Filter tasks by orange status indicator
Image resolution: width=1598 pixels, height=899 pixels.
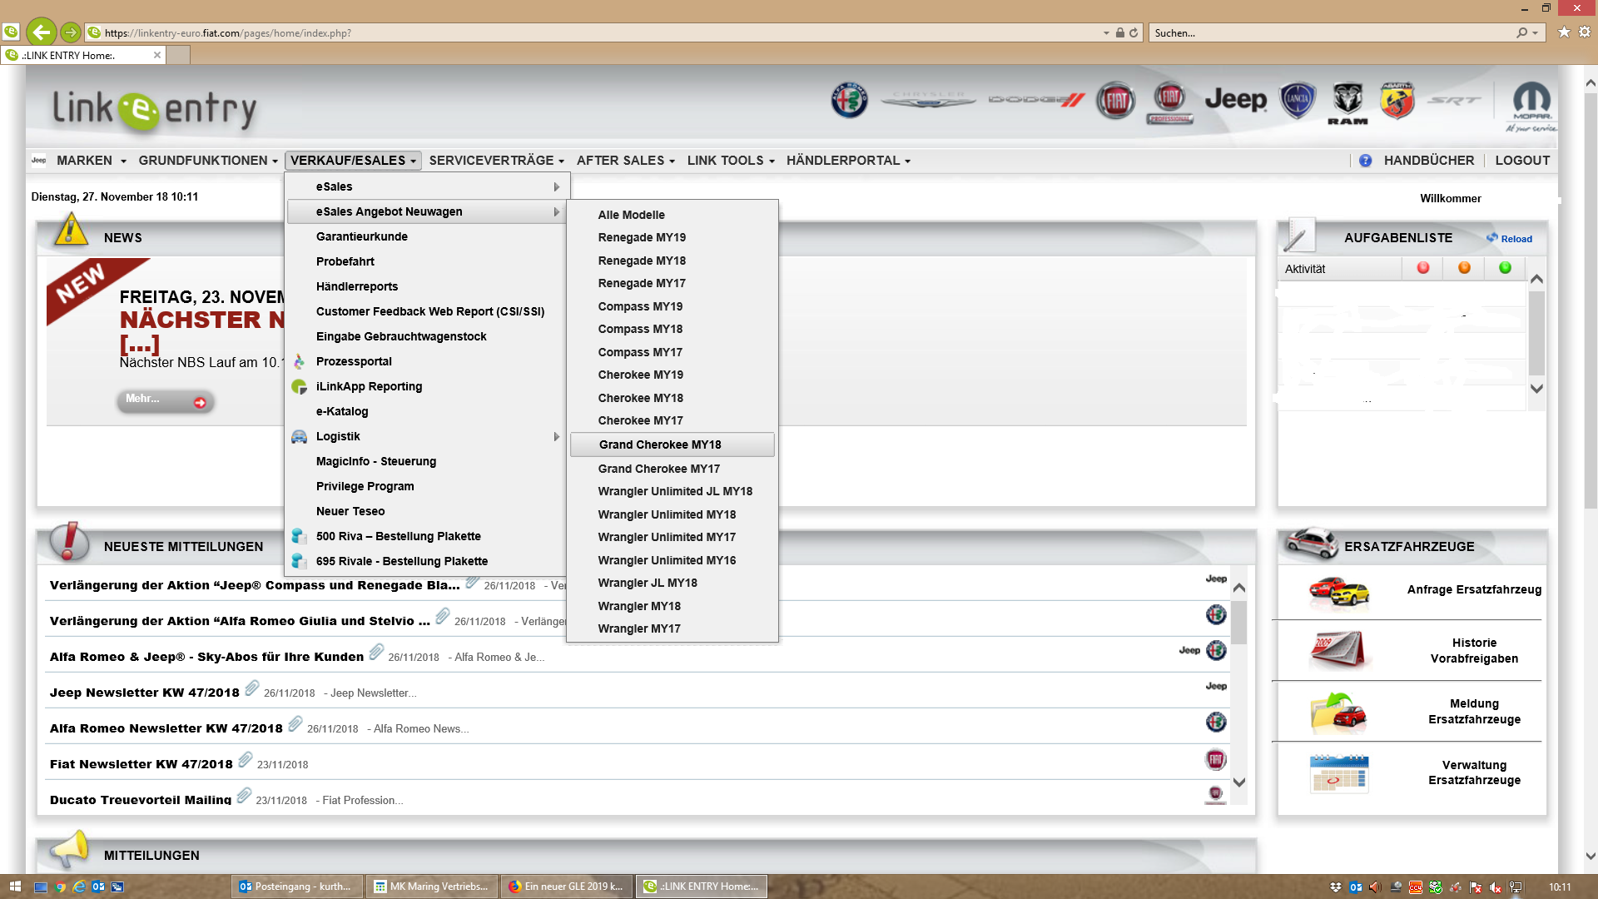1464,268
